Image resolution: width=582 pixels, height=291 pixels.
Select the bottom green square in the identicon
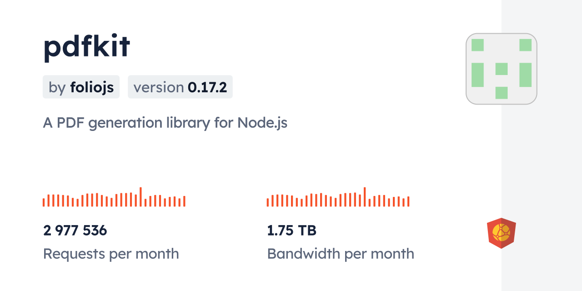pos(502,93)
